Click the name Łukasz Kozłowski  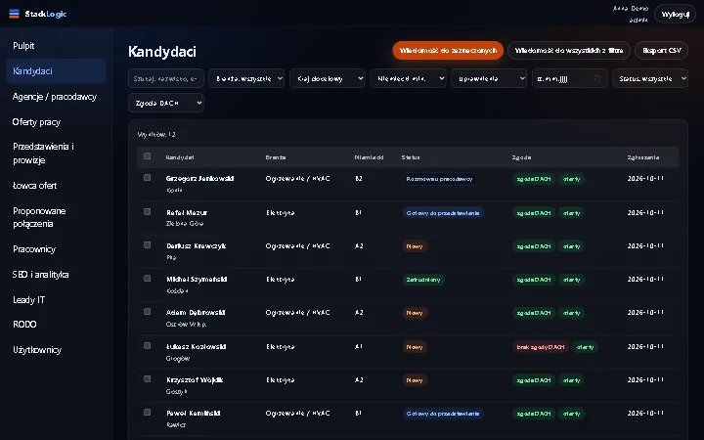point(197,346)
